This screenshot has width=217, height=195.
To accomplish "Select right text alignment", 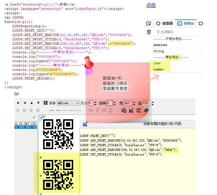I will (38, 111).
